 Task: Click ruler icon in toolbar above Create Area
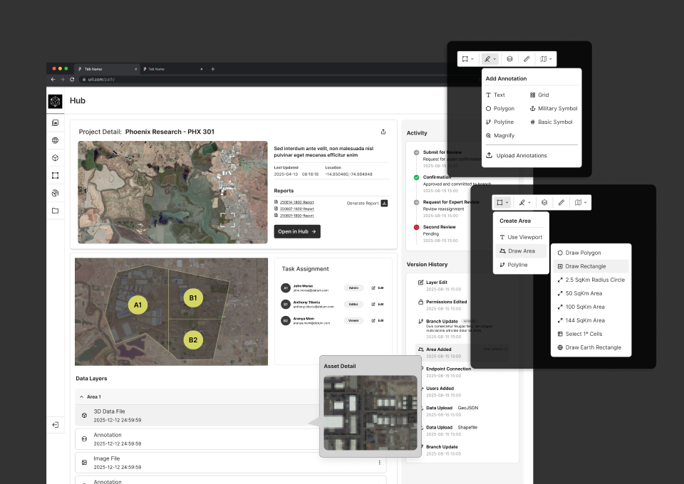[x=561, y=203]
